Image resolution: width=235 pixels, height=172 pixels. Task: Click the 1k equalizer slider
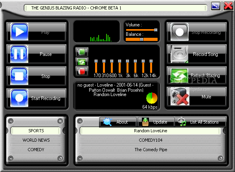(x=119, y=67)
